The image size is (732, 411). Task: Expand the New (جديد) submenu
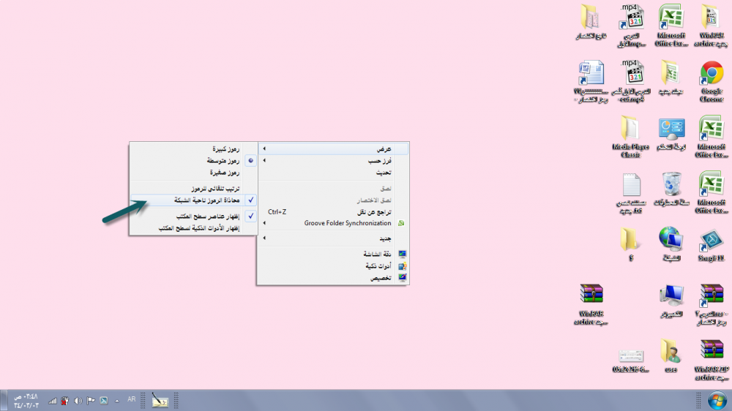click(x=333, y=239)
